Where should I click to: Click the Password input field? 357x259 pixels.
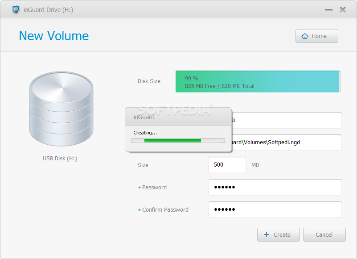(275, 188)
